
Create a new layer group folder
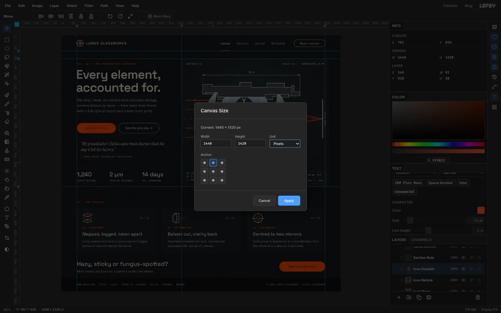[409, 297]
